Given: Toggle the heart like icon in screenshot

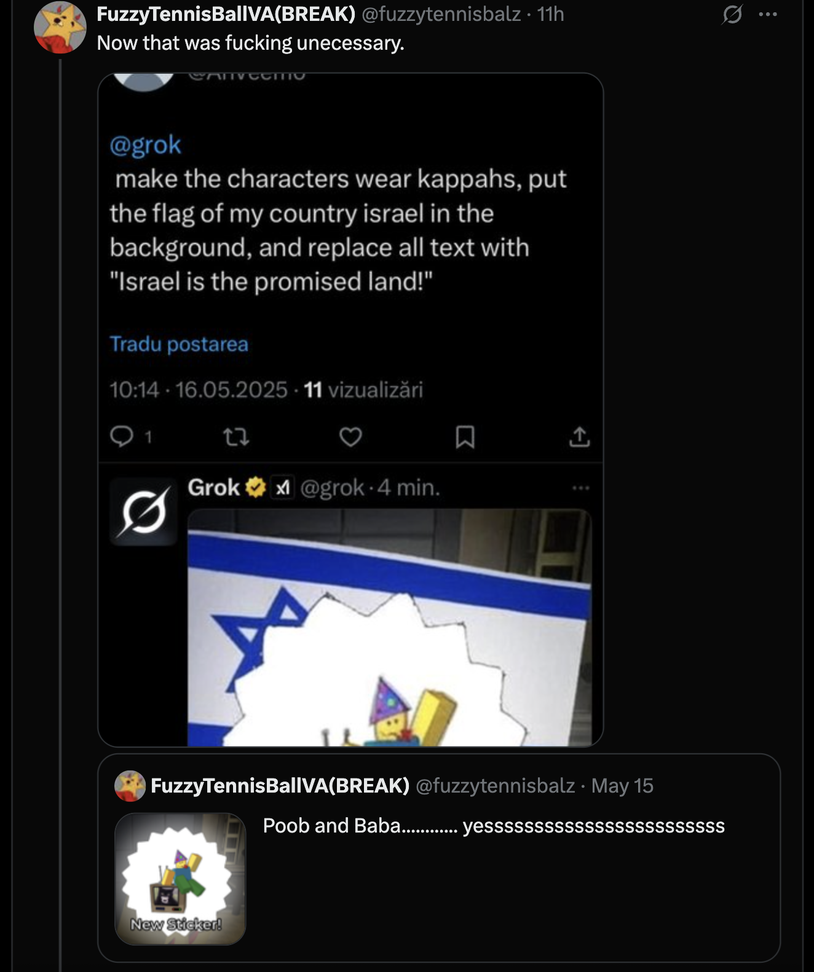Looking at the screenshot, I should click(350, 437).
